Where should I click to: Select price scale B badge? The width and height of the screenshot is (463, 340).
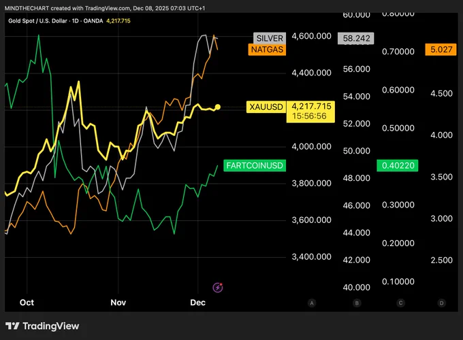point(357,303)
